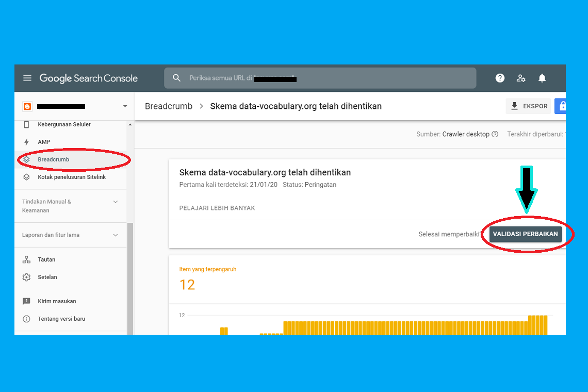Click the Sumber: Crawler desktop text
This screenshot has height=392, width=588.
point(453,134)
